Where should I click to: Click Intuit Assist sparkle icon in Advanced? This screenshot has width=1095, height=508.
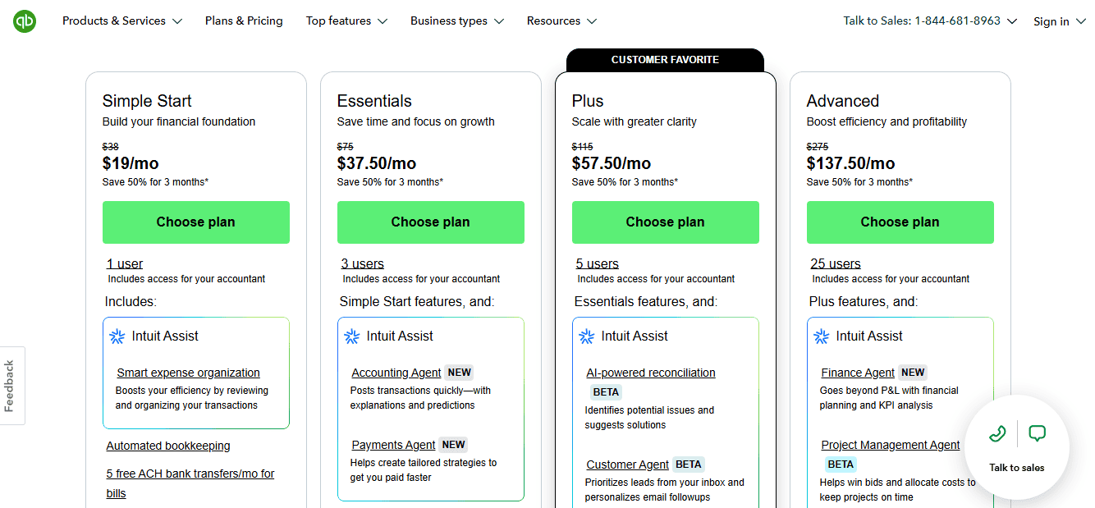822,336
